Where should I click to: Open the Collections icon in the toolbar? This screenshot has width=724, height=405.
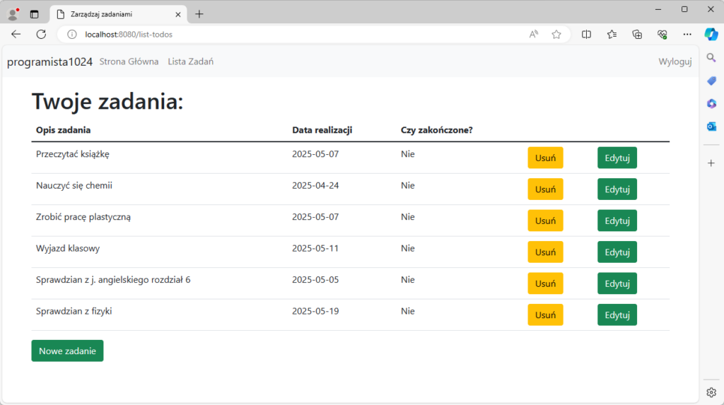click(637, 34)
